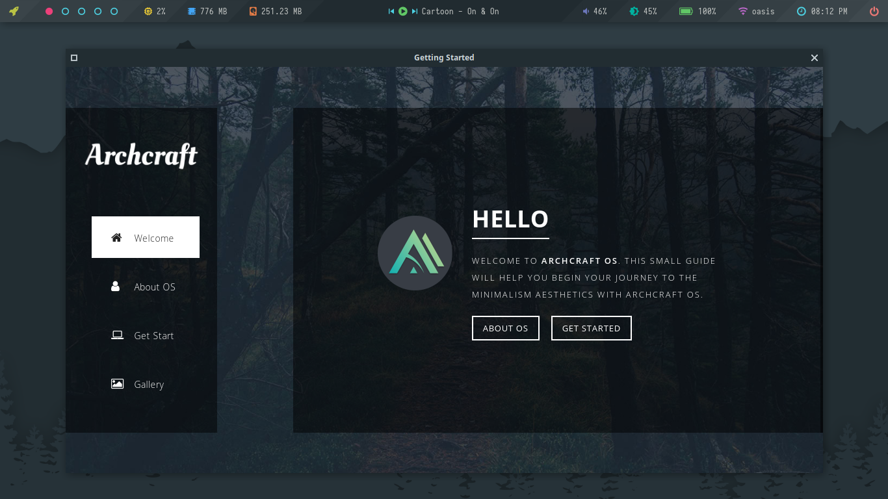The height and width of the screenshot is (499, 888).
Task: Click the battery icon showing 100%
Action: coord(686,12)
